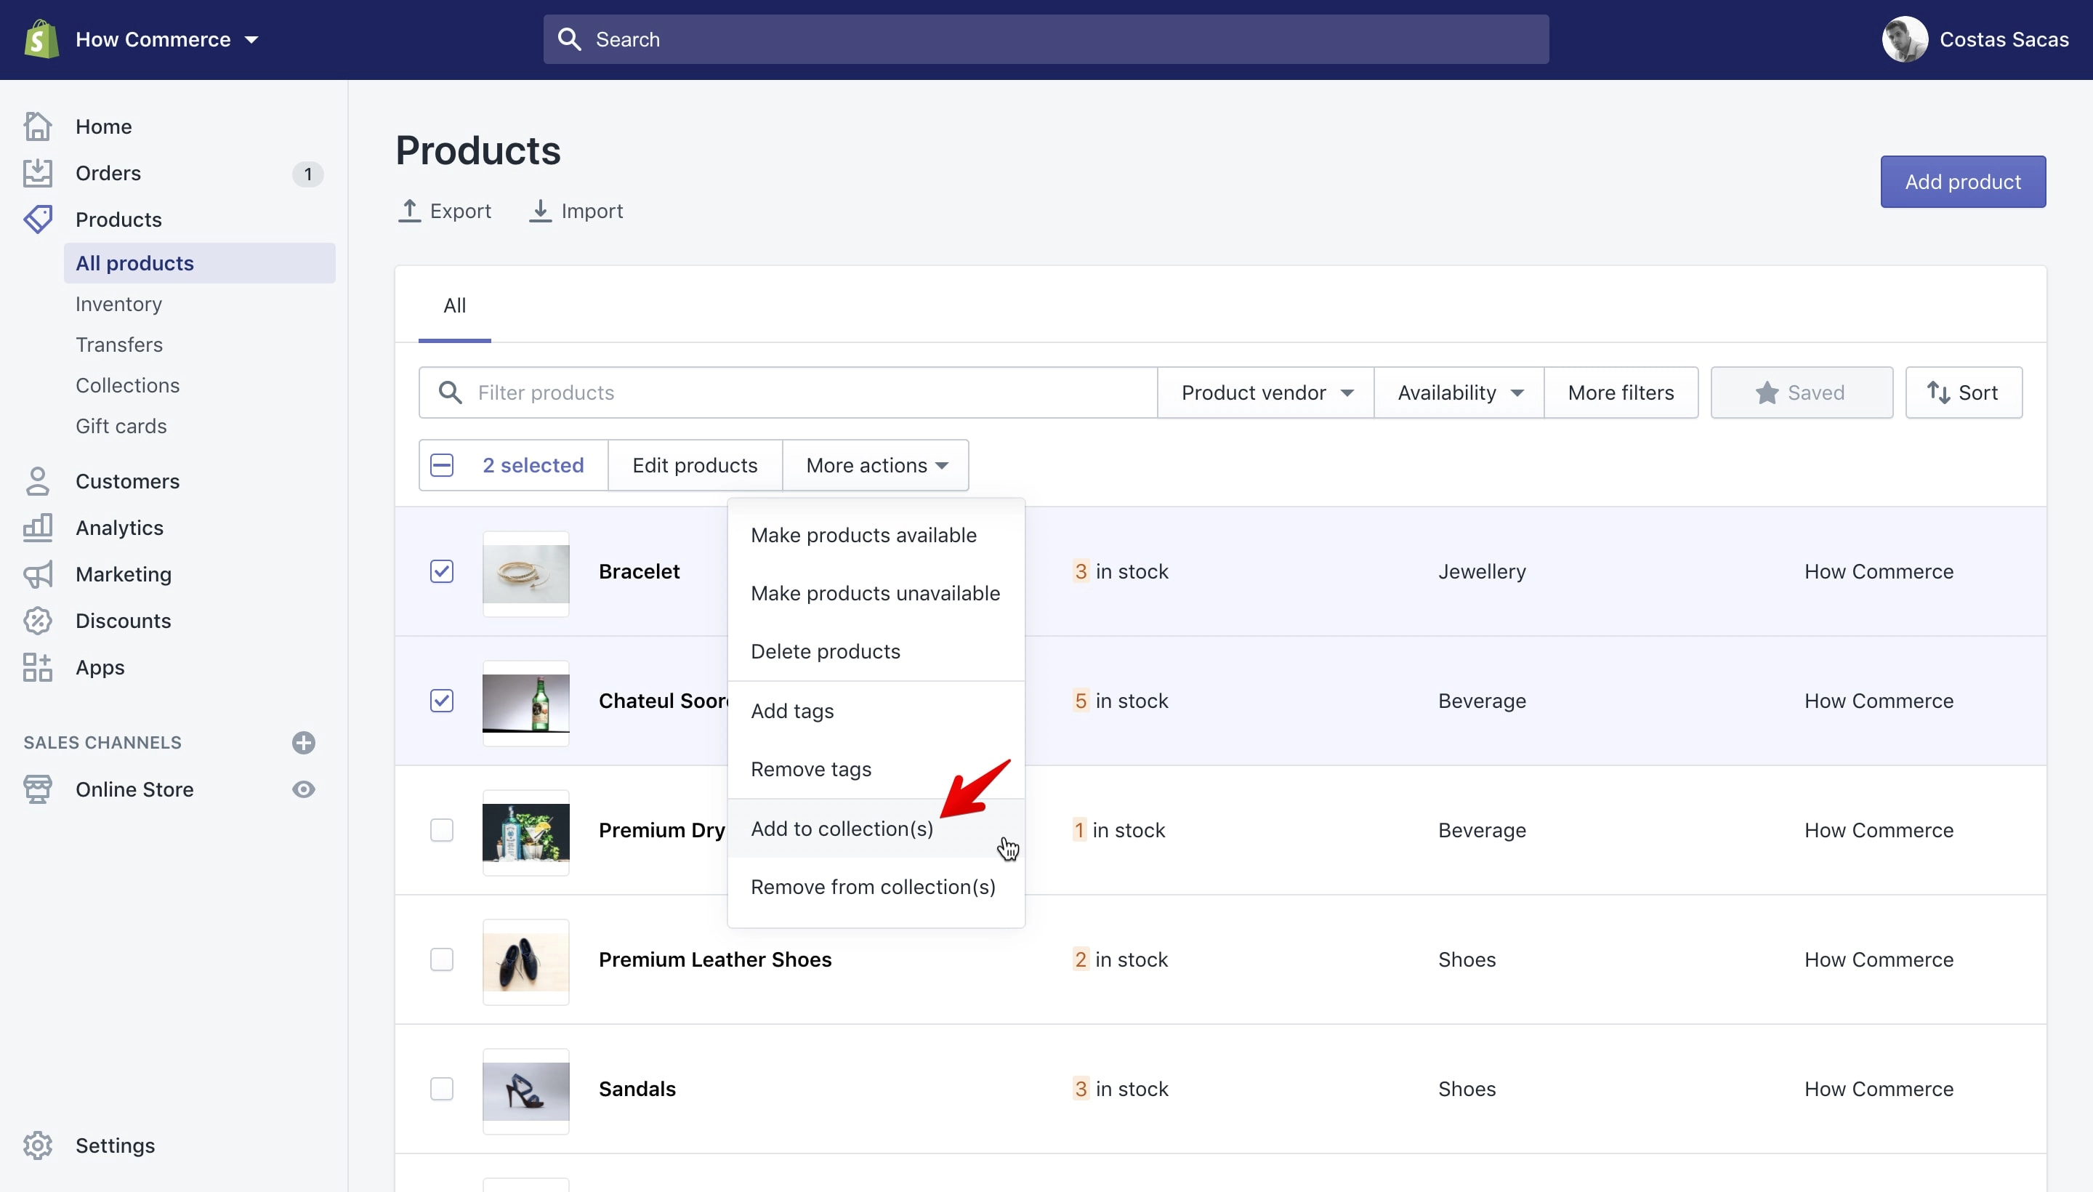Click the Import download arrow icon

coord(540,210)
